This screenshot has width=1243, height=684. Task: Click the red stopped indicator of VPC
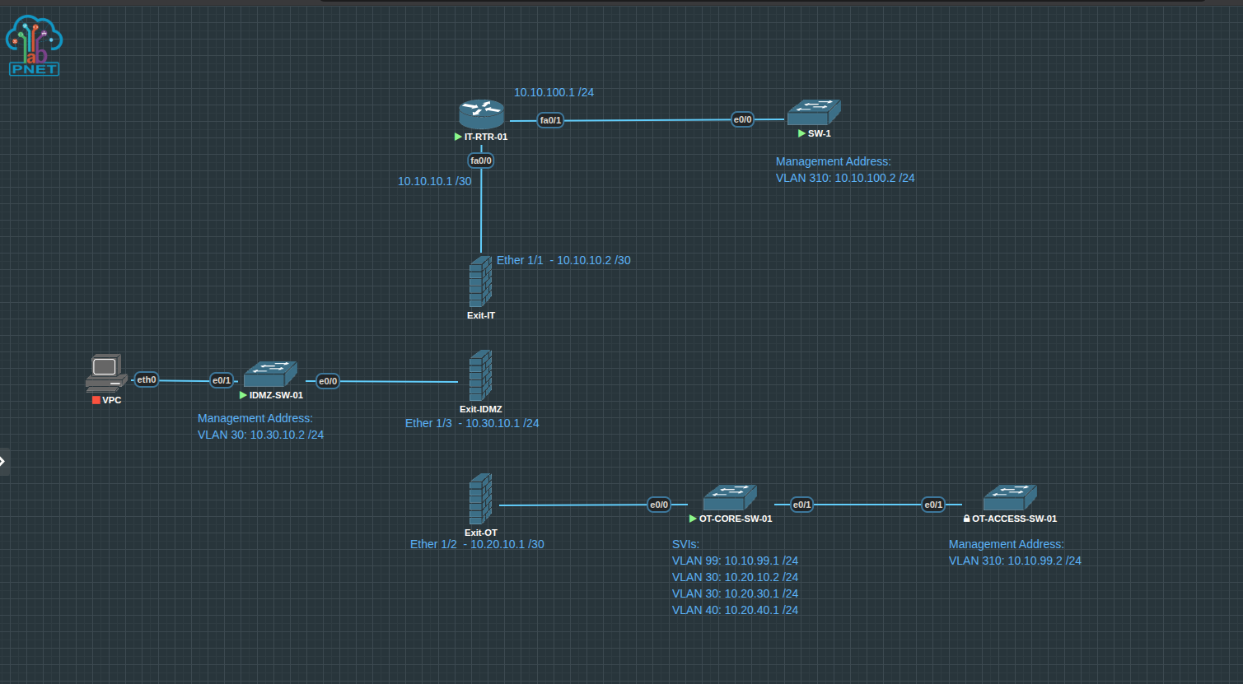[96, 400]
